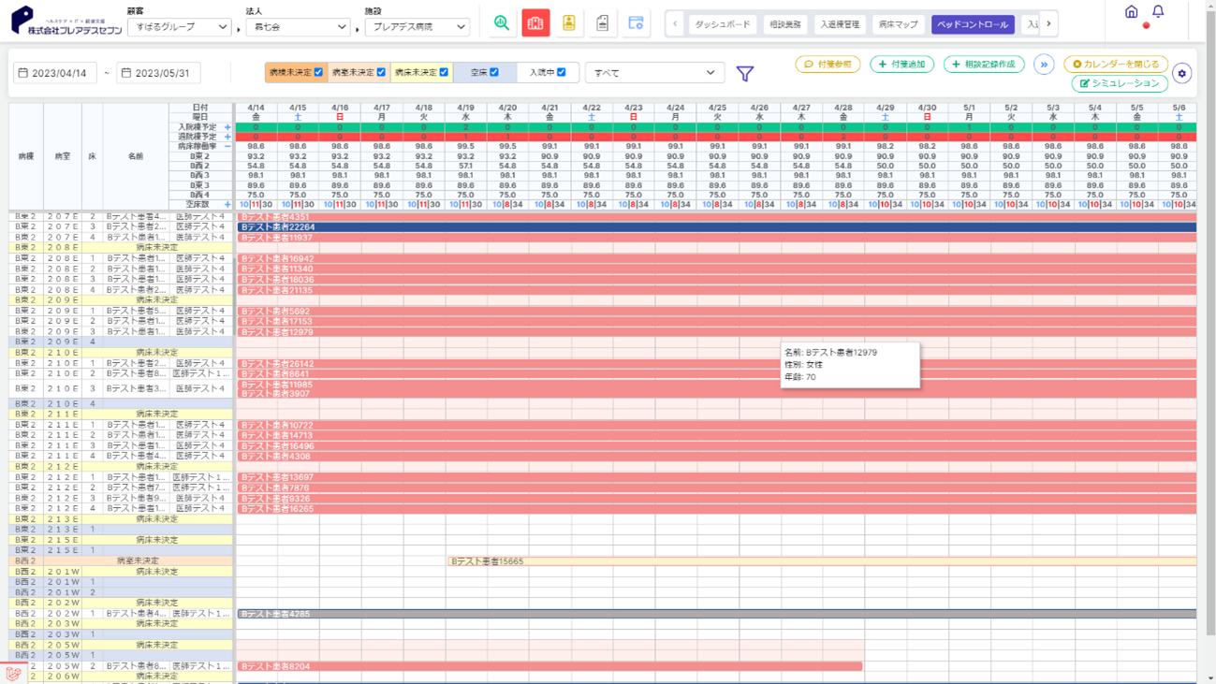Viewport: 1216px width, 684px height.
Task: Open settings gear beside calendar close button
Action: coord(1181,74)
